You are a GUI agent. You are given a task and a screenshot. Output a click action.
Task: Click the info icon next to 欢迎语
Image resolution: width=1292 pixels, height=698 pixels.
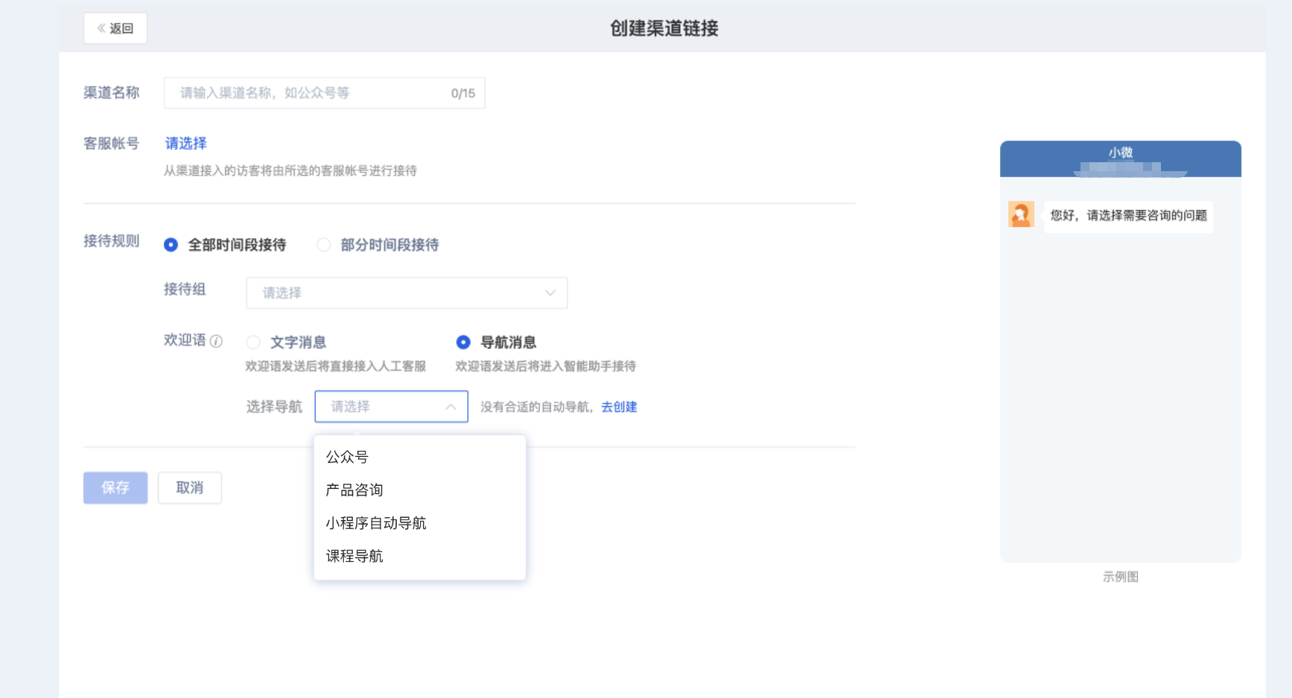click(216, 341)
